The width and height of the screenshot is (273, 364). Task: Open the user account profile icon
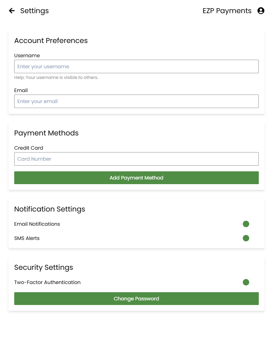point(261,11)
